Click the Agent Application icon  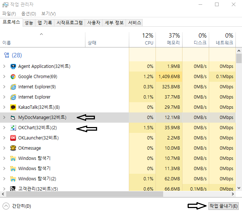click(x=13, y=66)
